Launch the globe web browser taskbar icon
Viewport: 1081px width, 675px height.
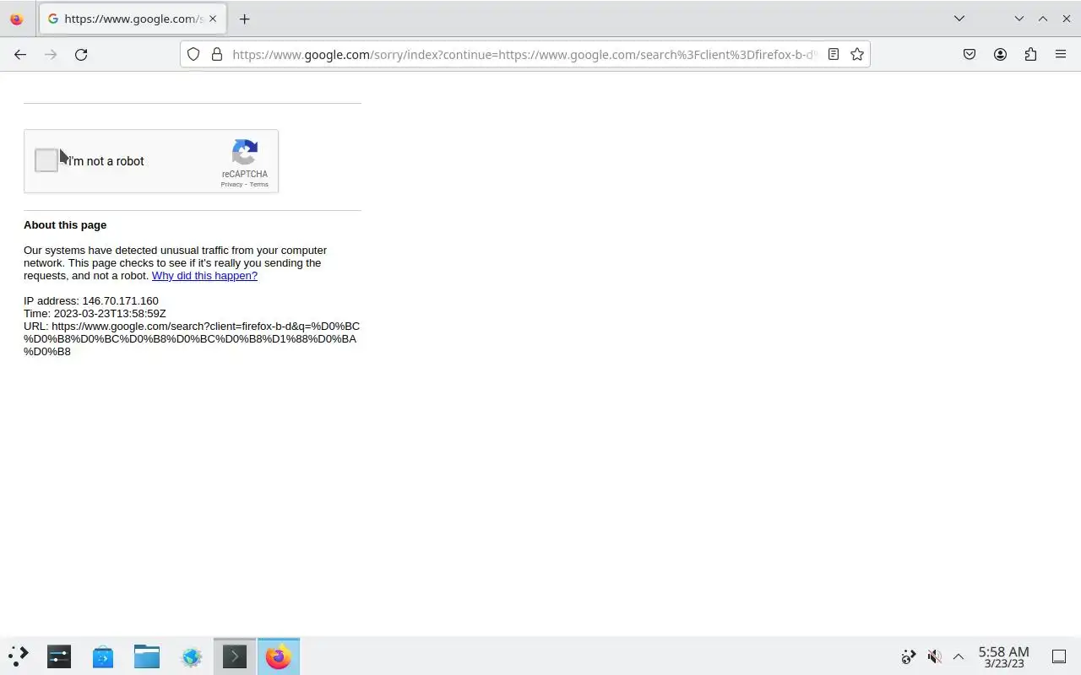191,656
